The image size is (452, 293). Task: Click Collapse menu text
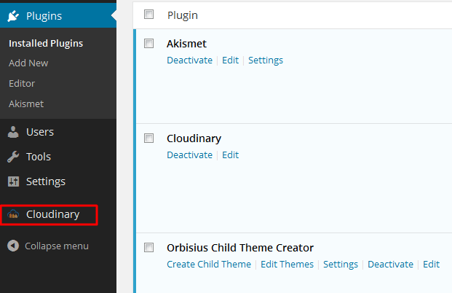click(57, 246)
